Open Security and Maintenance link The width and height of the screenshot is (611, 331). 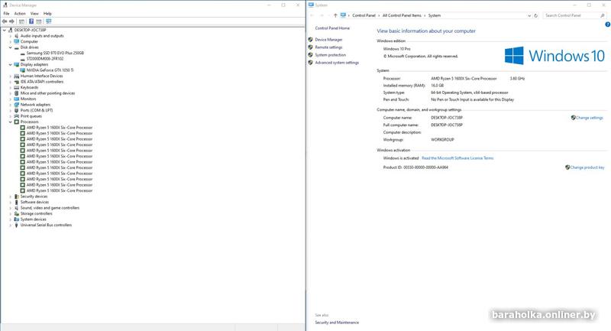pos(337,323)
